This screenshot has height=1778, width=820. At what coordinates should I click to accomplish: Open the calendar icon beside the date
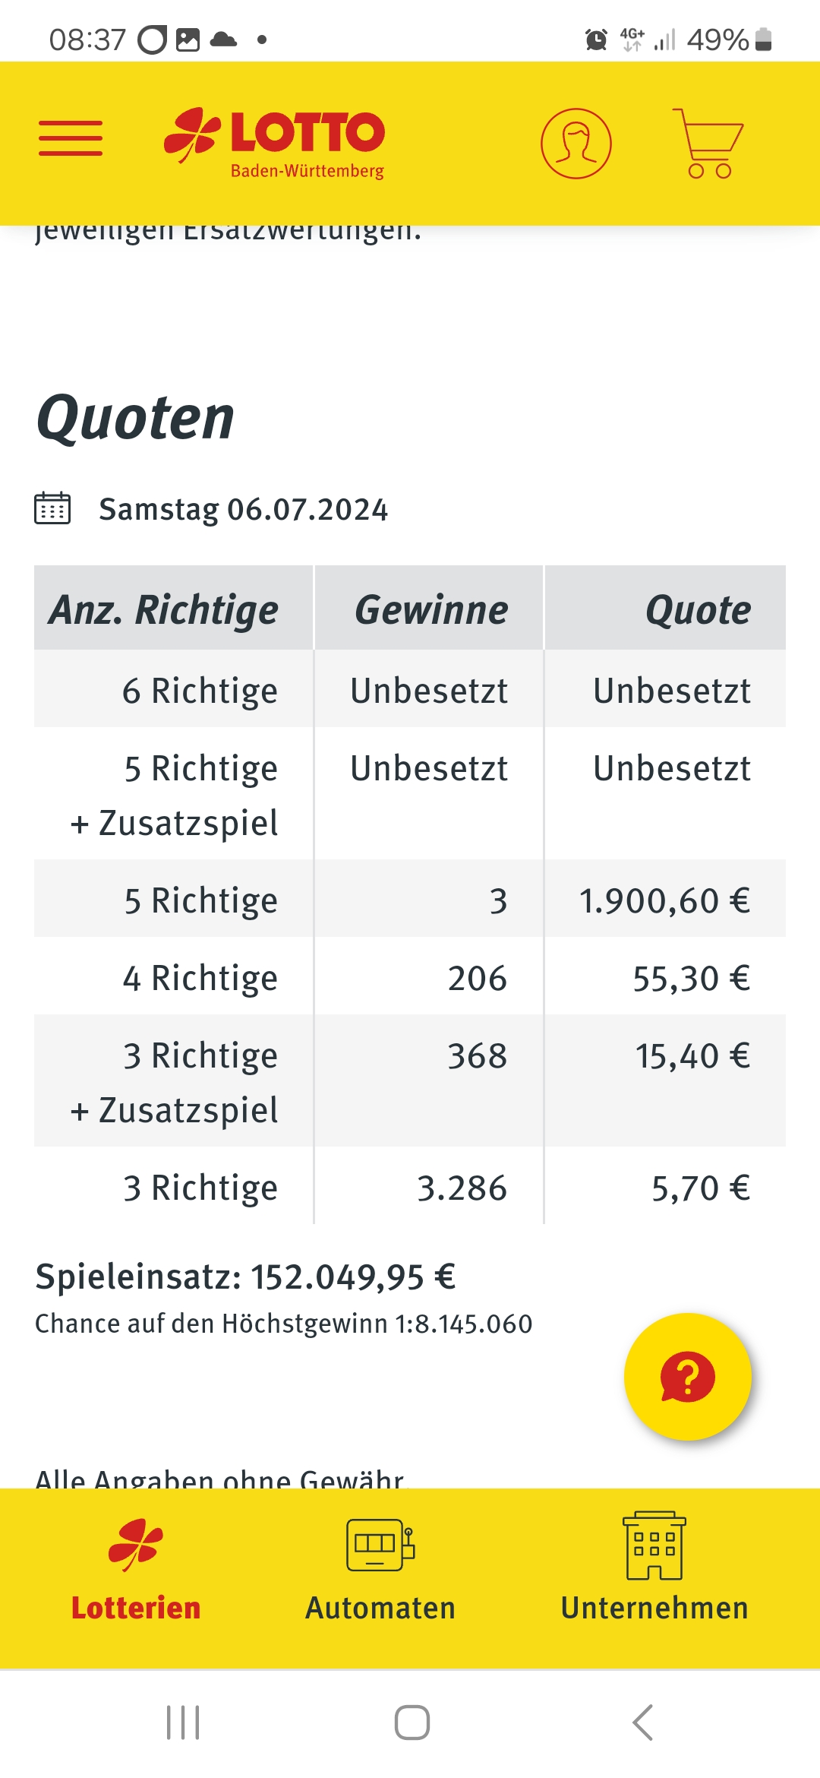click(x=52, y=508)
